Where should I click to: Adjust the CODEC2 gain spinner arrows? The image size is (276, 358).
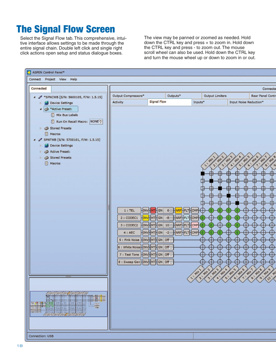coord(171,225)
